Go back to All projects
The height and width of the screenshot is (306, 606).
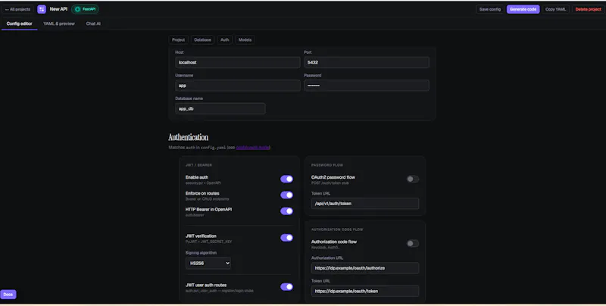click(x=17, y=9)
